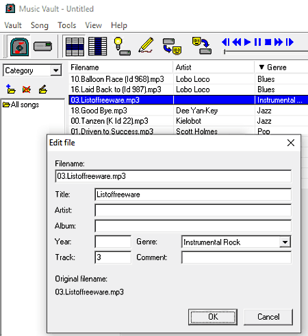Confirm edits with the OK button

coord(213,317)
